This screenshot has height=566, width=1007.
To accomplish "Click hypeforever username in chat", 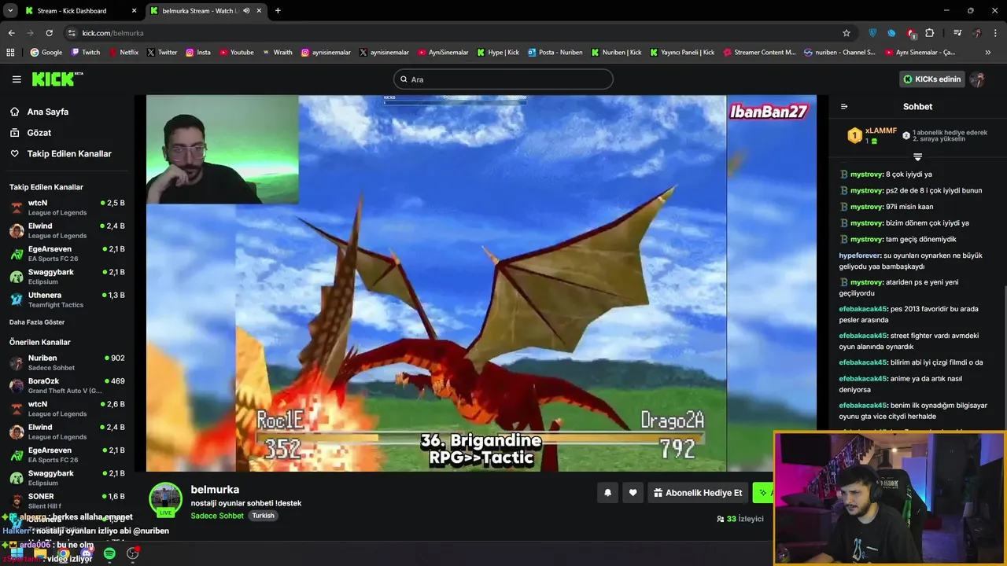I will click(861, 255).
